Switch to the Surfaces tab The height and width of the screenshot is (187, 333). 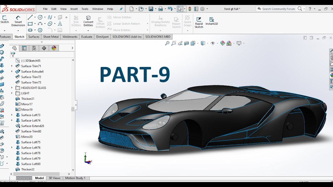tap(34, 37)
